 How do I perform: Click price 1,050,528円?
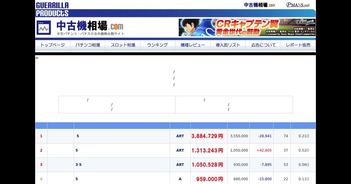tap(207, 165)
